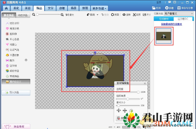The width and height of the screenshot is (196, 129).
Task: Select the 配饰 category
Action: pyautogui.click(x=10, y=60)
